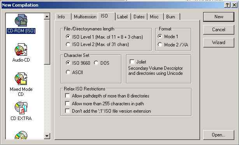Select the CD EXTRA compilation icon
Screen dimensions: 239x145
[21, 108]
